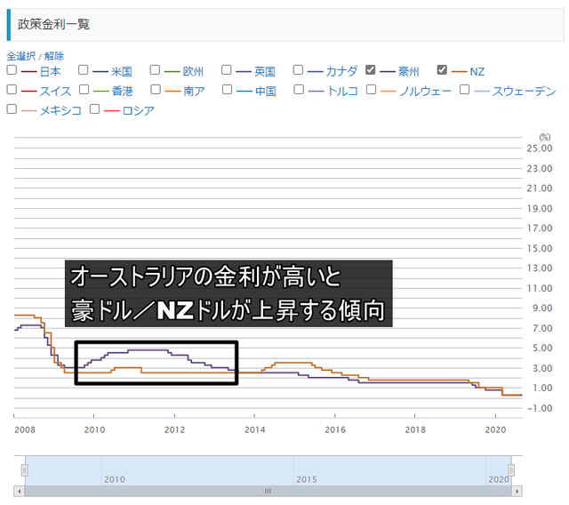Click the 解除 link
This screenshot has width=569, height=505.
[53, 56]
